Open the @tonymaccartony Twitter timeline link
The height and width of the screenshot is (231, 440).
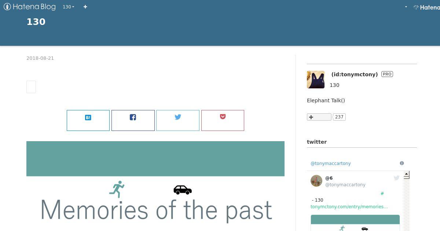point(331,164)
